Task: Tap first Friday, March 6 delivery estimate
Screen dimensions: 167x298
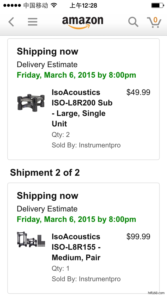Action: pyautogui.click(x=76, y=75)
